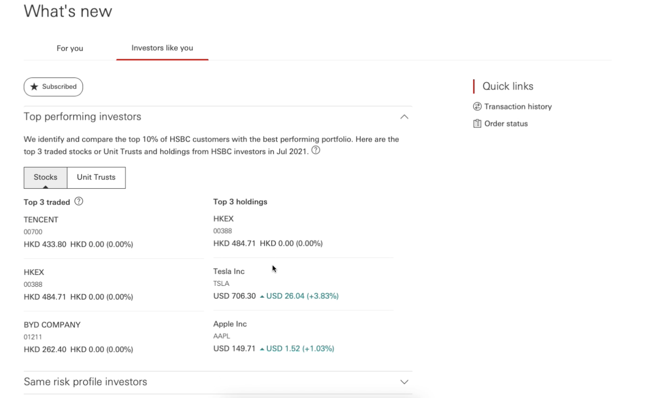Open Tesla Inc TSLA holding
The image size is (663, 398).
[x=303, y=284]
